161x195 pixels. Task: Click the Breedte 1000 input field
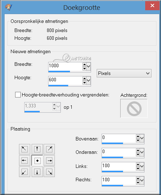[65, 67]
